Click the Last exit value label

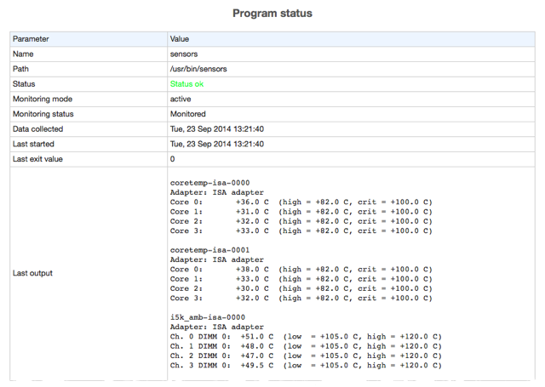pos(37,159)
